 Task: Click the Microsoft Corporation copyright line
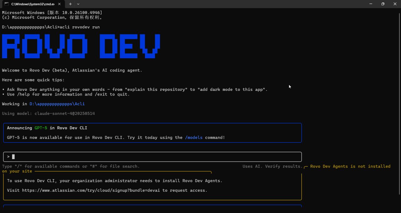tap(52, 18)
